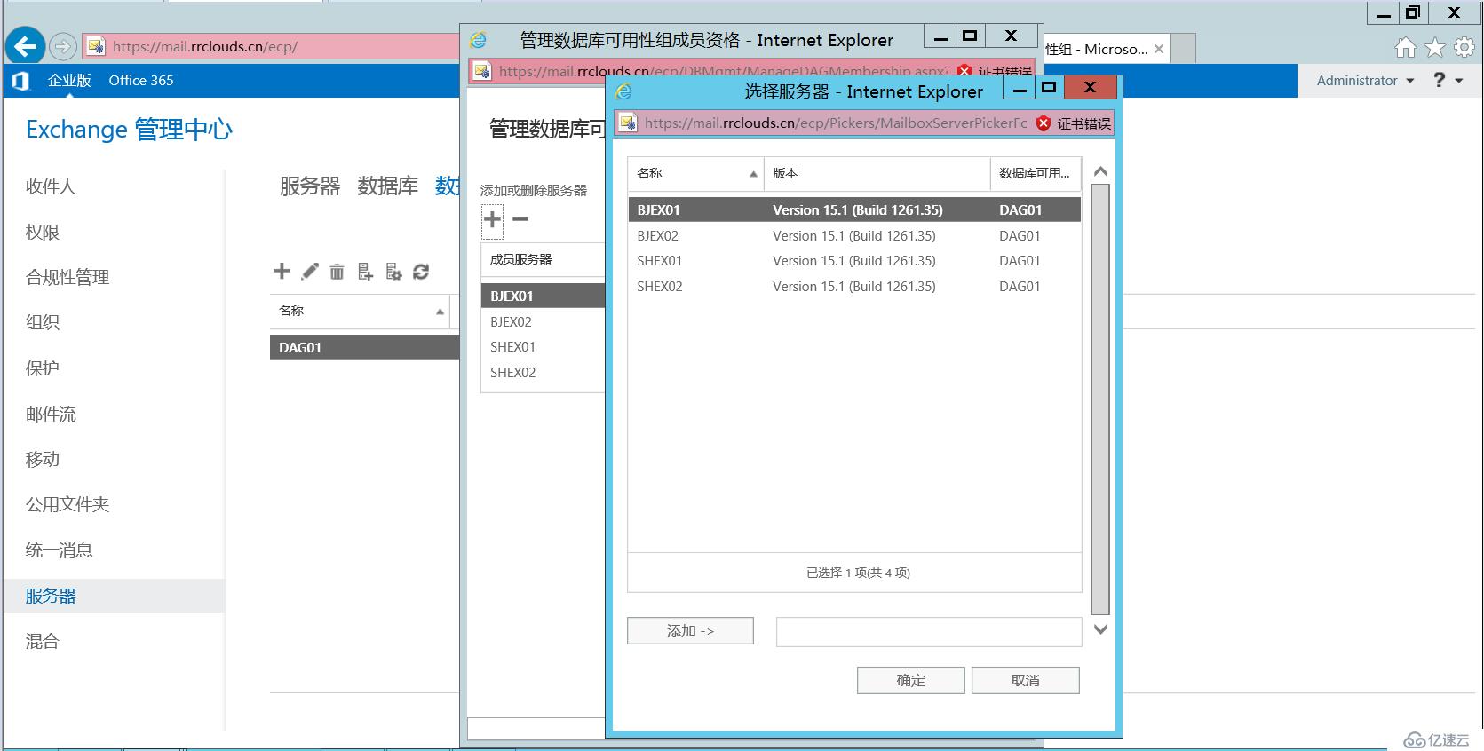The height and width of the screenshot is (751, 1484).
Task: Click 数据库可用 column header in picker
Action: pyautogui.click(x=1036, y=173)
